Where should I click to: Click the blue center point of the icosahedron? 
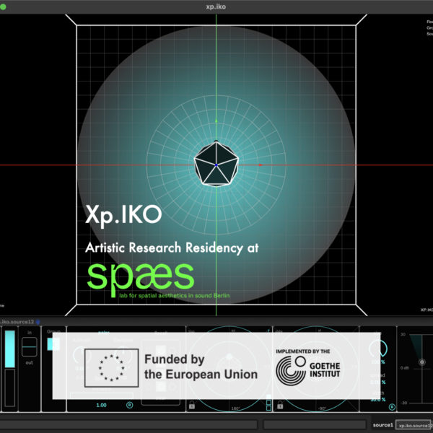click(216, 165)
